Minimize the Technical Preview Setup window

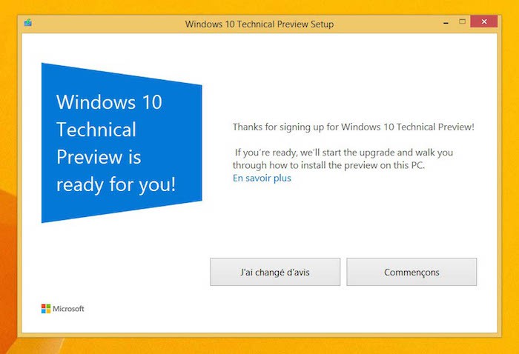[443, 22]
